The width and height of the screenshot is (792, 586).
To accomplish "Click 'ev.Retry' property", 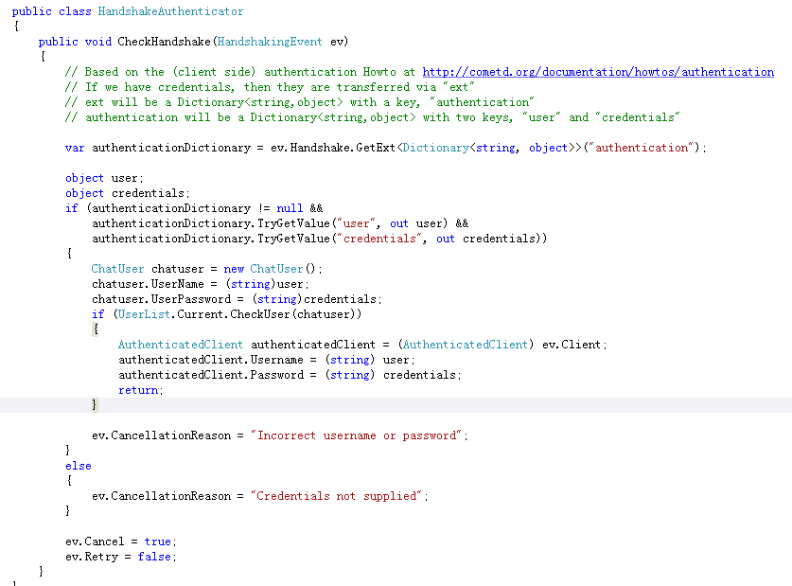I will click(92, 557).
